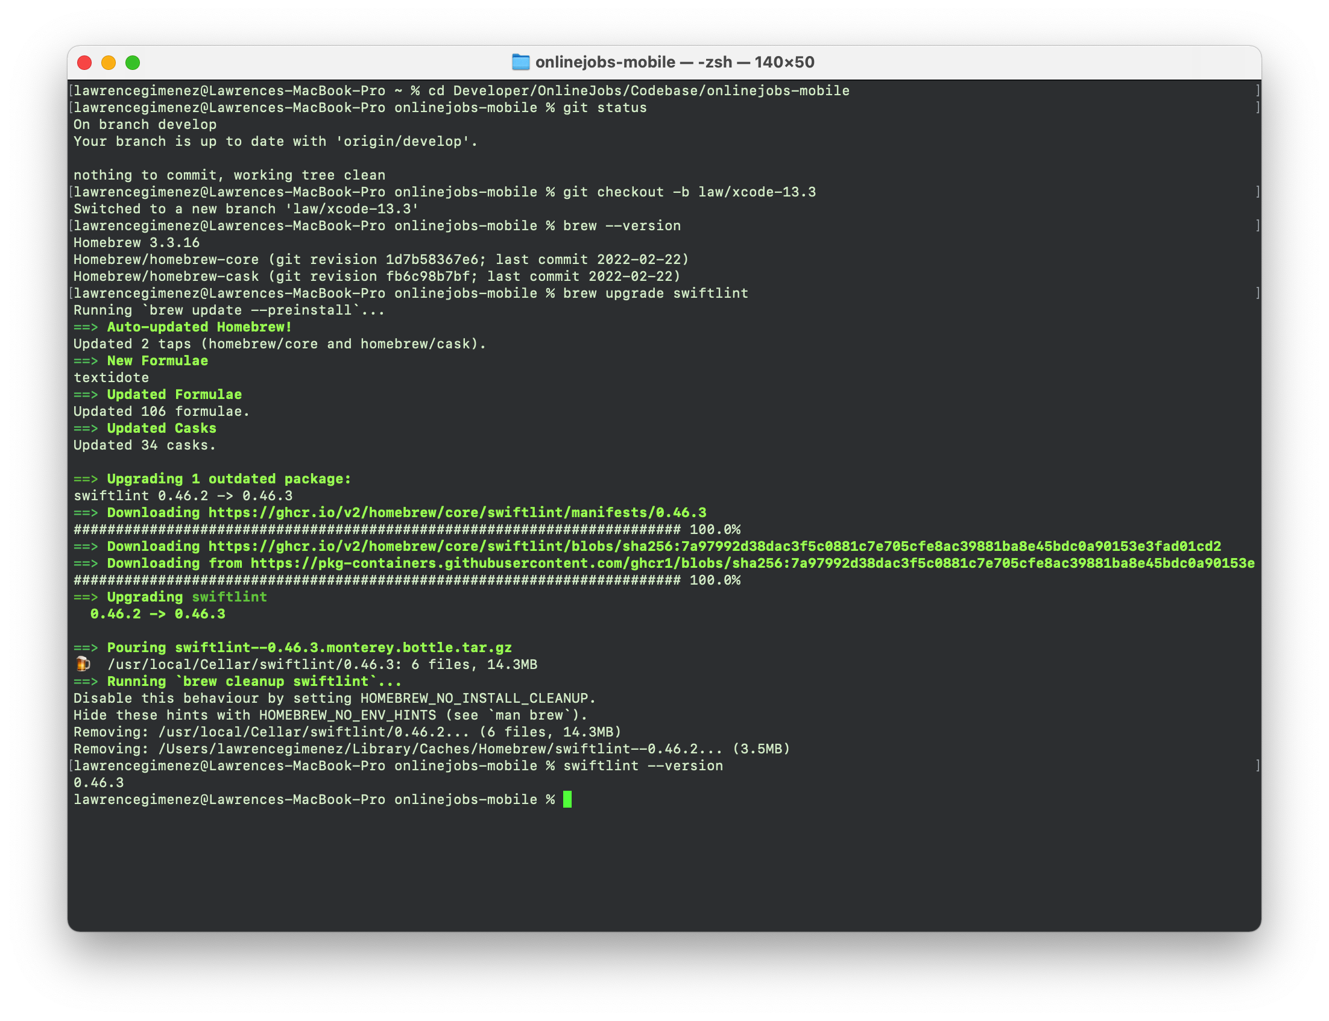Viewport: 1329px width, 1021px height.
Task: Click the ghcr.io swiftlint manifests/0.46.3 download URL
Action: click(457, 513)
